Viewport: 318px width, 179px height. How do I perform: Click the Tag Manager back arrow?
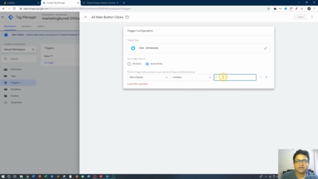point(2,17)
